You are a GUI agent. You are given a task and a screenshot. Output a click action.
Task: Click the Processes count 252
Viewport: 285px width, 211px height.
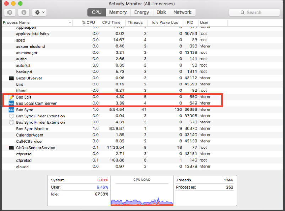pyautogui.click(x=230, y=187)
